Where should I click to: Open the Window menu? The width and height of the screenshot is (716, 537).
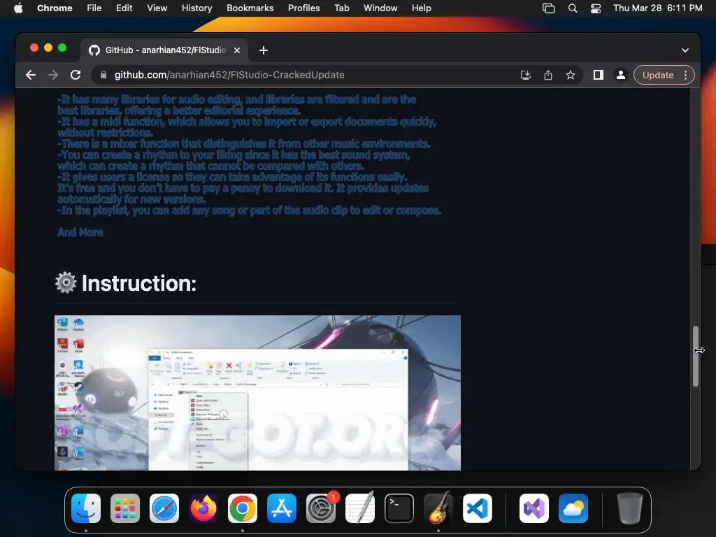point(380,8)
